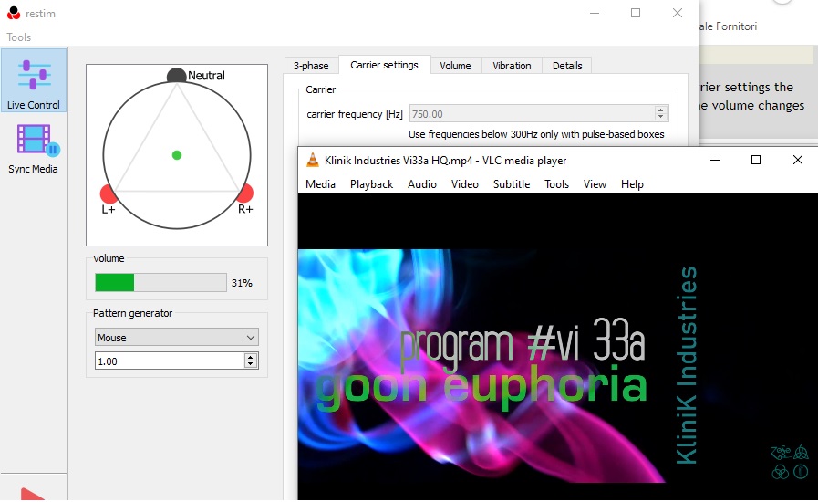The image size is (818, 502).
Task: Minimize the VLC media player window
Action: point(715,160)
